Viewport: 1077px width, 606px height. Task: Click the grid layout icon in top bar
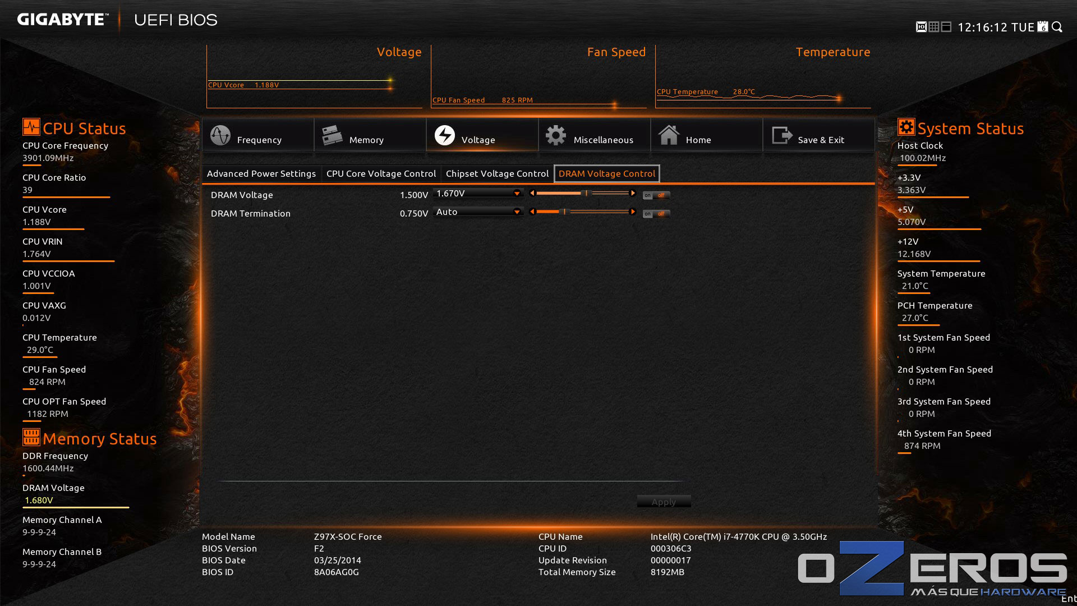934,27
